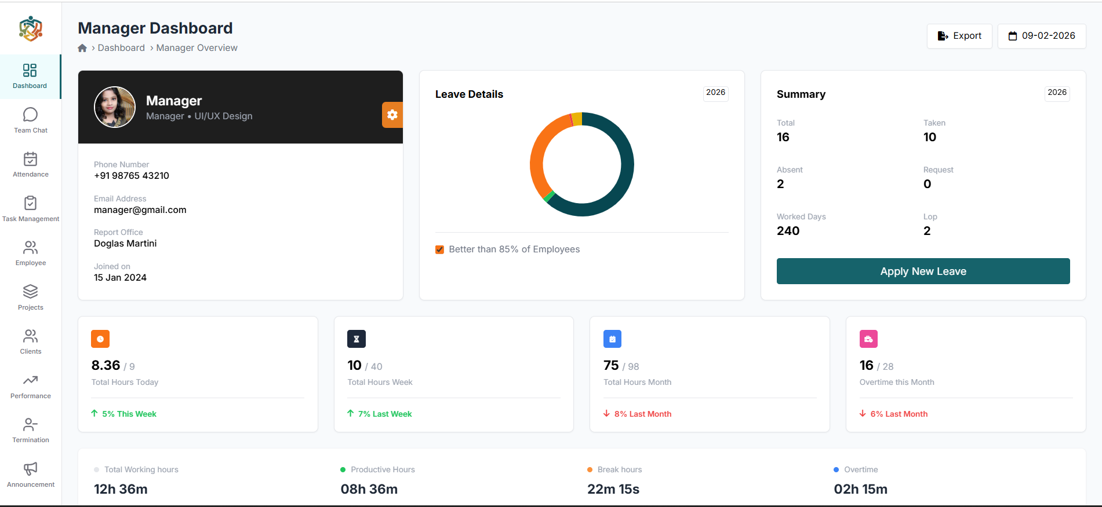Screen dimensions: 1102x507
Task: Click the green dot beside Productive Hours
Action: point(343,470)
